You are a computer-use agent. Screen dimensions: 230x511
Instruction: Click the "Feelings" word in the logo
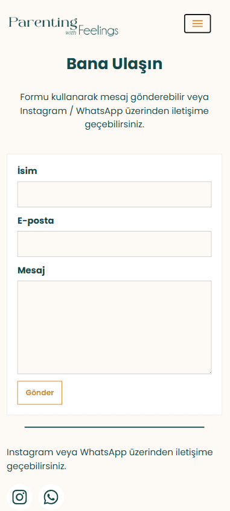coord(98,32)
